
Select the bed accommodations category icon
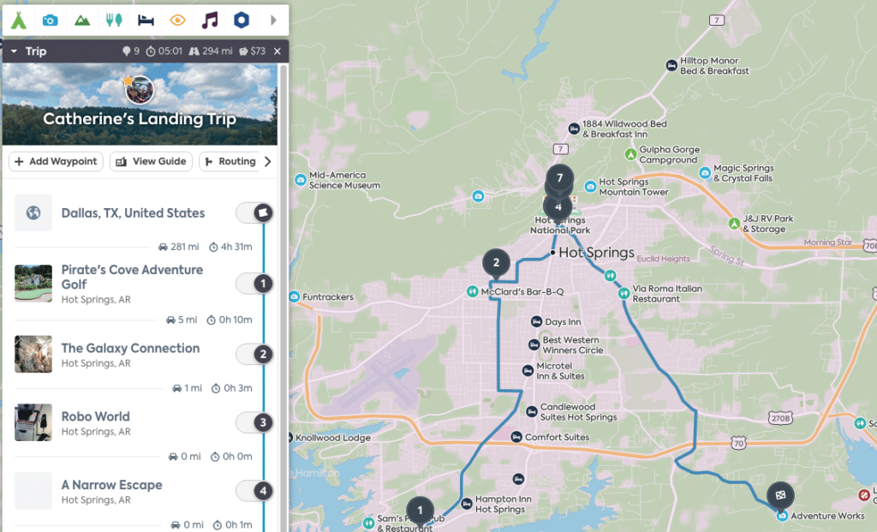click(x=146, y=21)
